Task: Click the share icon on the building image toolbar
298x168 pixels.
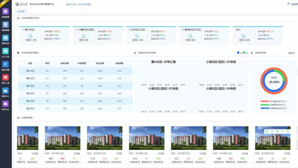Action: [282, 132]
